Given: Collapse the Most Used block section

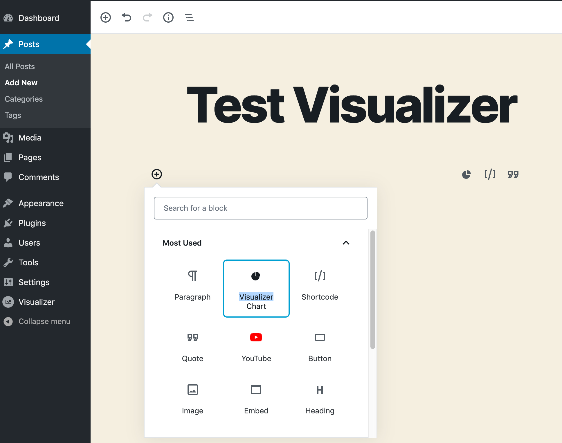Looking at the screenshot, I should (x=346, y=243).
